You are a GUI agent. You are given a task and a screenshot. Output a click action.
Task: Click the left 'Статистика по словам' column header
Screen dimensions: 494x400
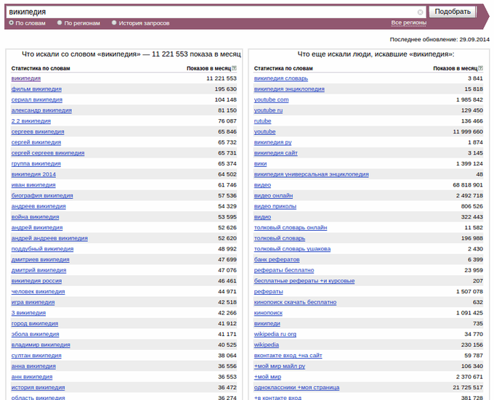click(41, 68)
